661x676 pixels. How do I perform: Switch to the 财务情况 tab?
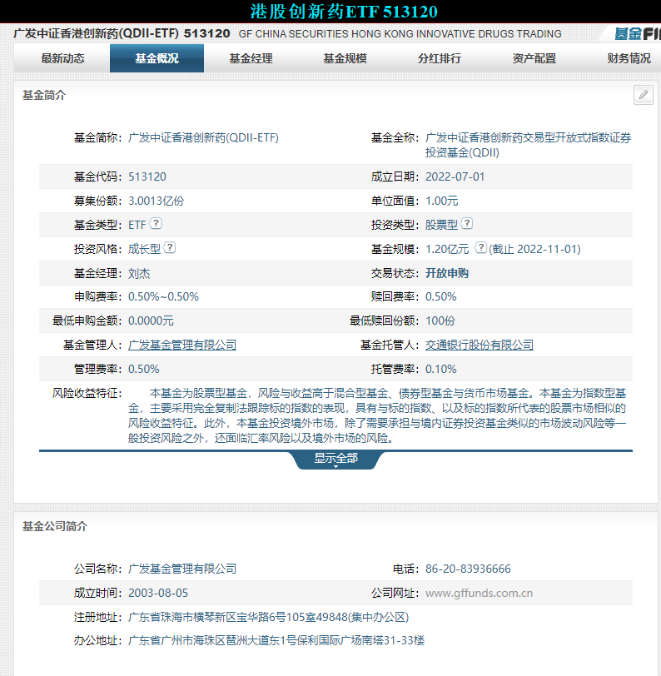click(x=629, y=58)
